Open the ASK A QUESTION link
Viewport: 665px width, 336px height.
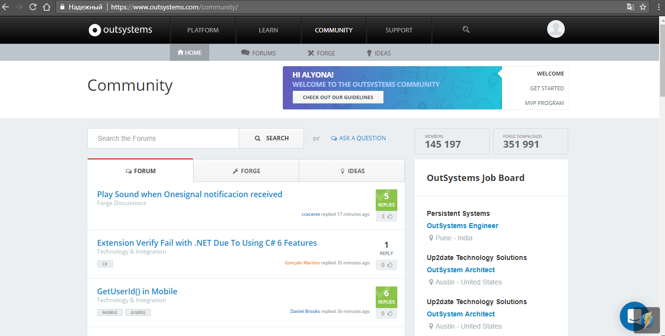(359, 138)
